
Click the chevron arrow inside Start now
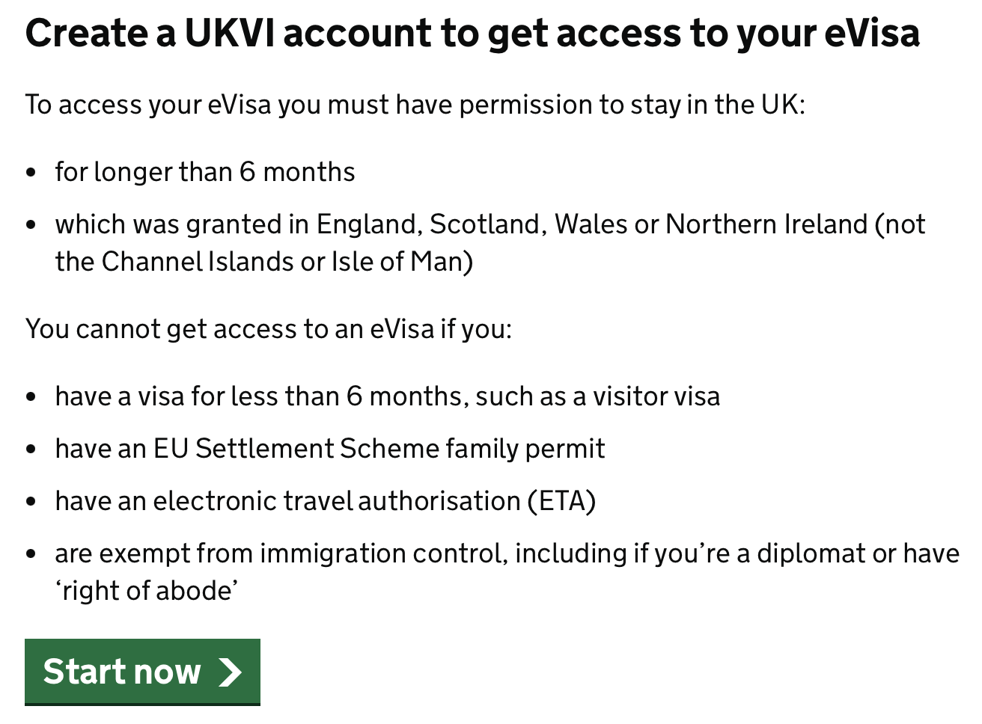point(231,672)
